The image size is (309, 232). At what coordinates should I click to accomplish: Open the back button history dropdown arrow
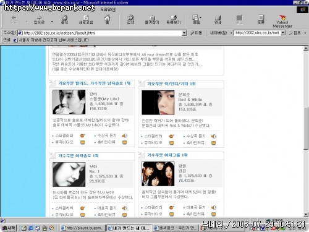(27, 22)
